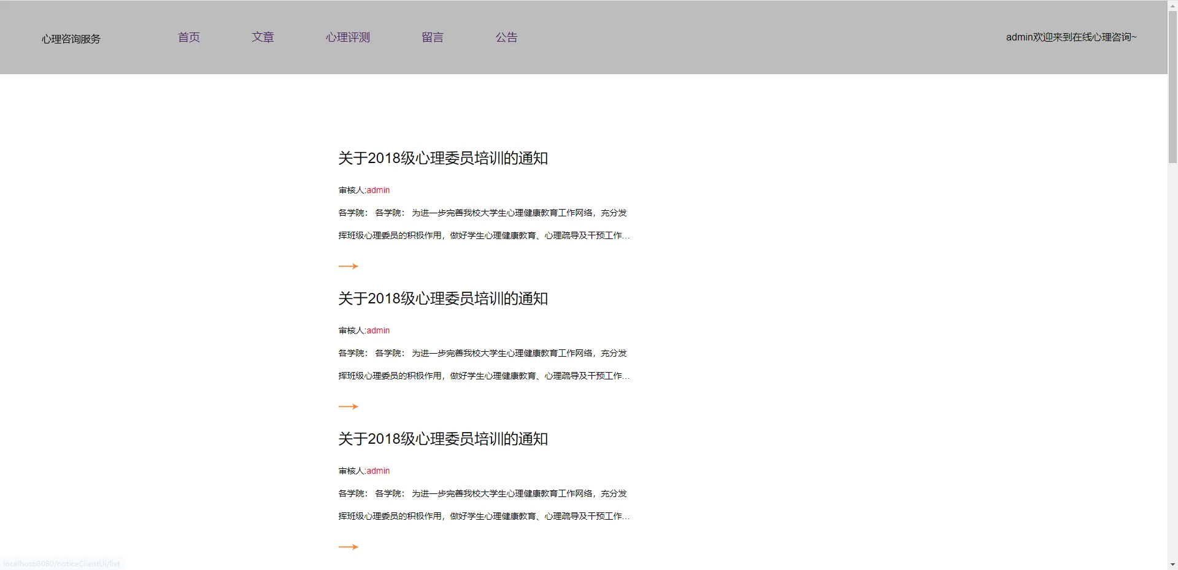Click the admin reviewer link in first notice

coord(379,190)
